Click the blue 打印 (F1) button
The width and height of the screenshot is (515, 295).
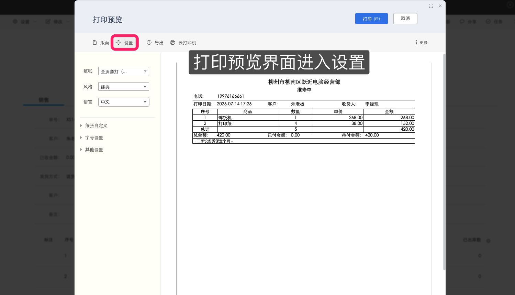371,19
